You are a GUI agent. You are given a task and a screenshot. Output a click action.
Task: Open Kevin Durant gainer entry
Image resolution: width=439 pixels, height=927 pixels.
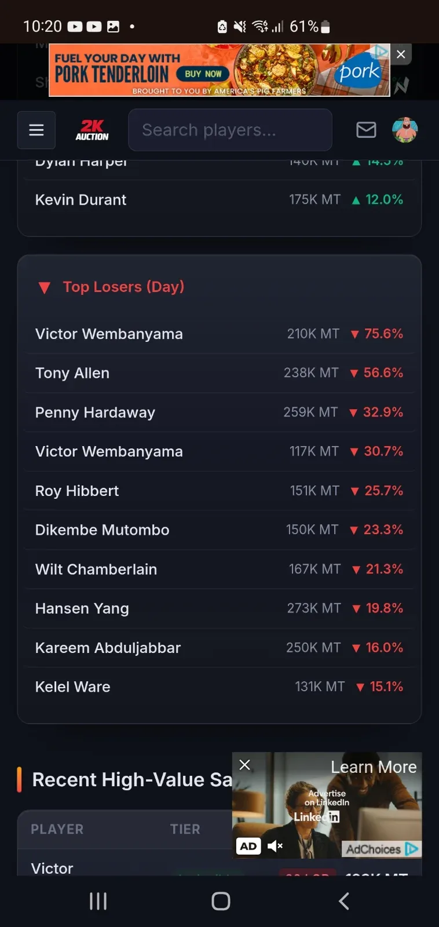(219, 200)
